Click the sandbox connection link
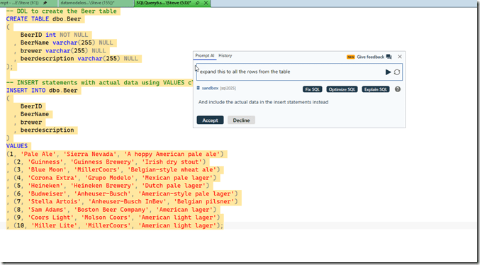Viewport: 480px width, 265px height. point(210,88)
